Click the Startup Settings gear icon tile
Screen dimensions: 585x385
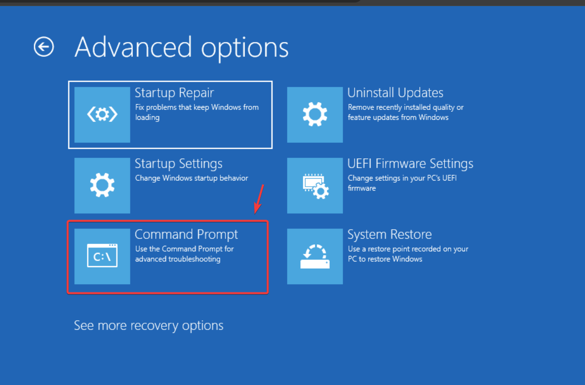pyautogui.click(x=102, y=186)
